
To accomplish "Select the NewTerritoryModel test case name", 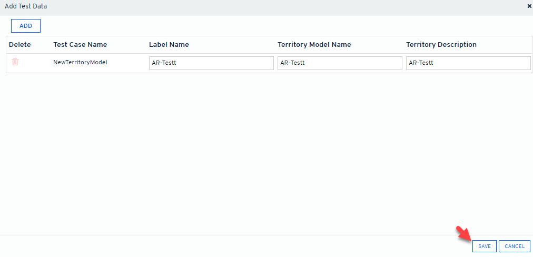I will 80,62.
